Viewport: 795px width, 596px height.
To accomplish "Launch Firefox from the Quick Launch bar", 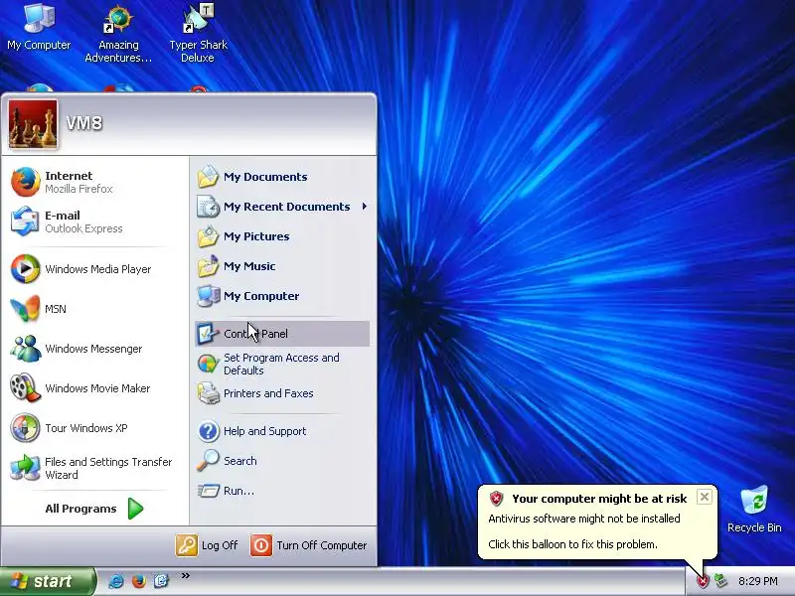I will (x=138, y=581).
